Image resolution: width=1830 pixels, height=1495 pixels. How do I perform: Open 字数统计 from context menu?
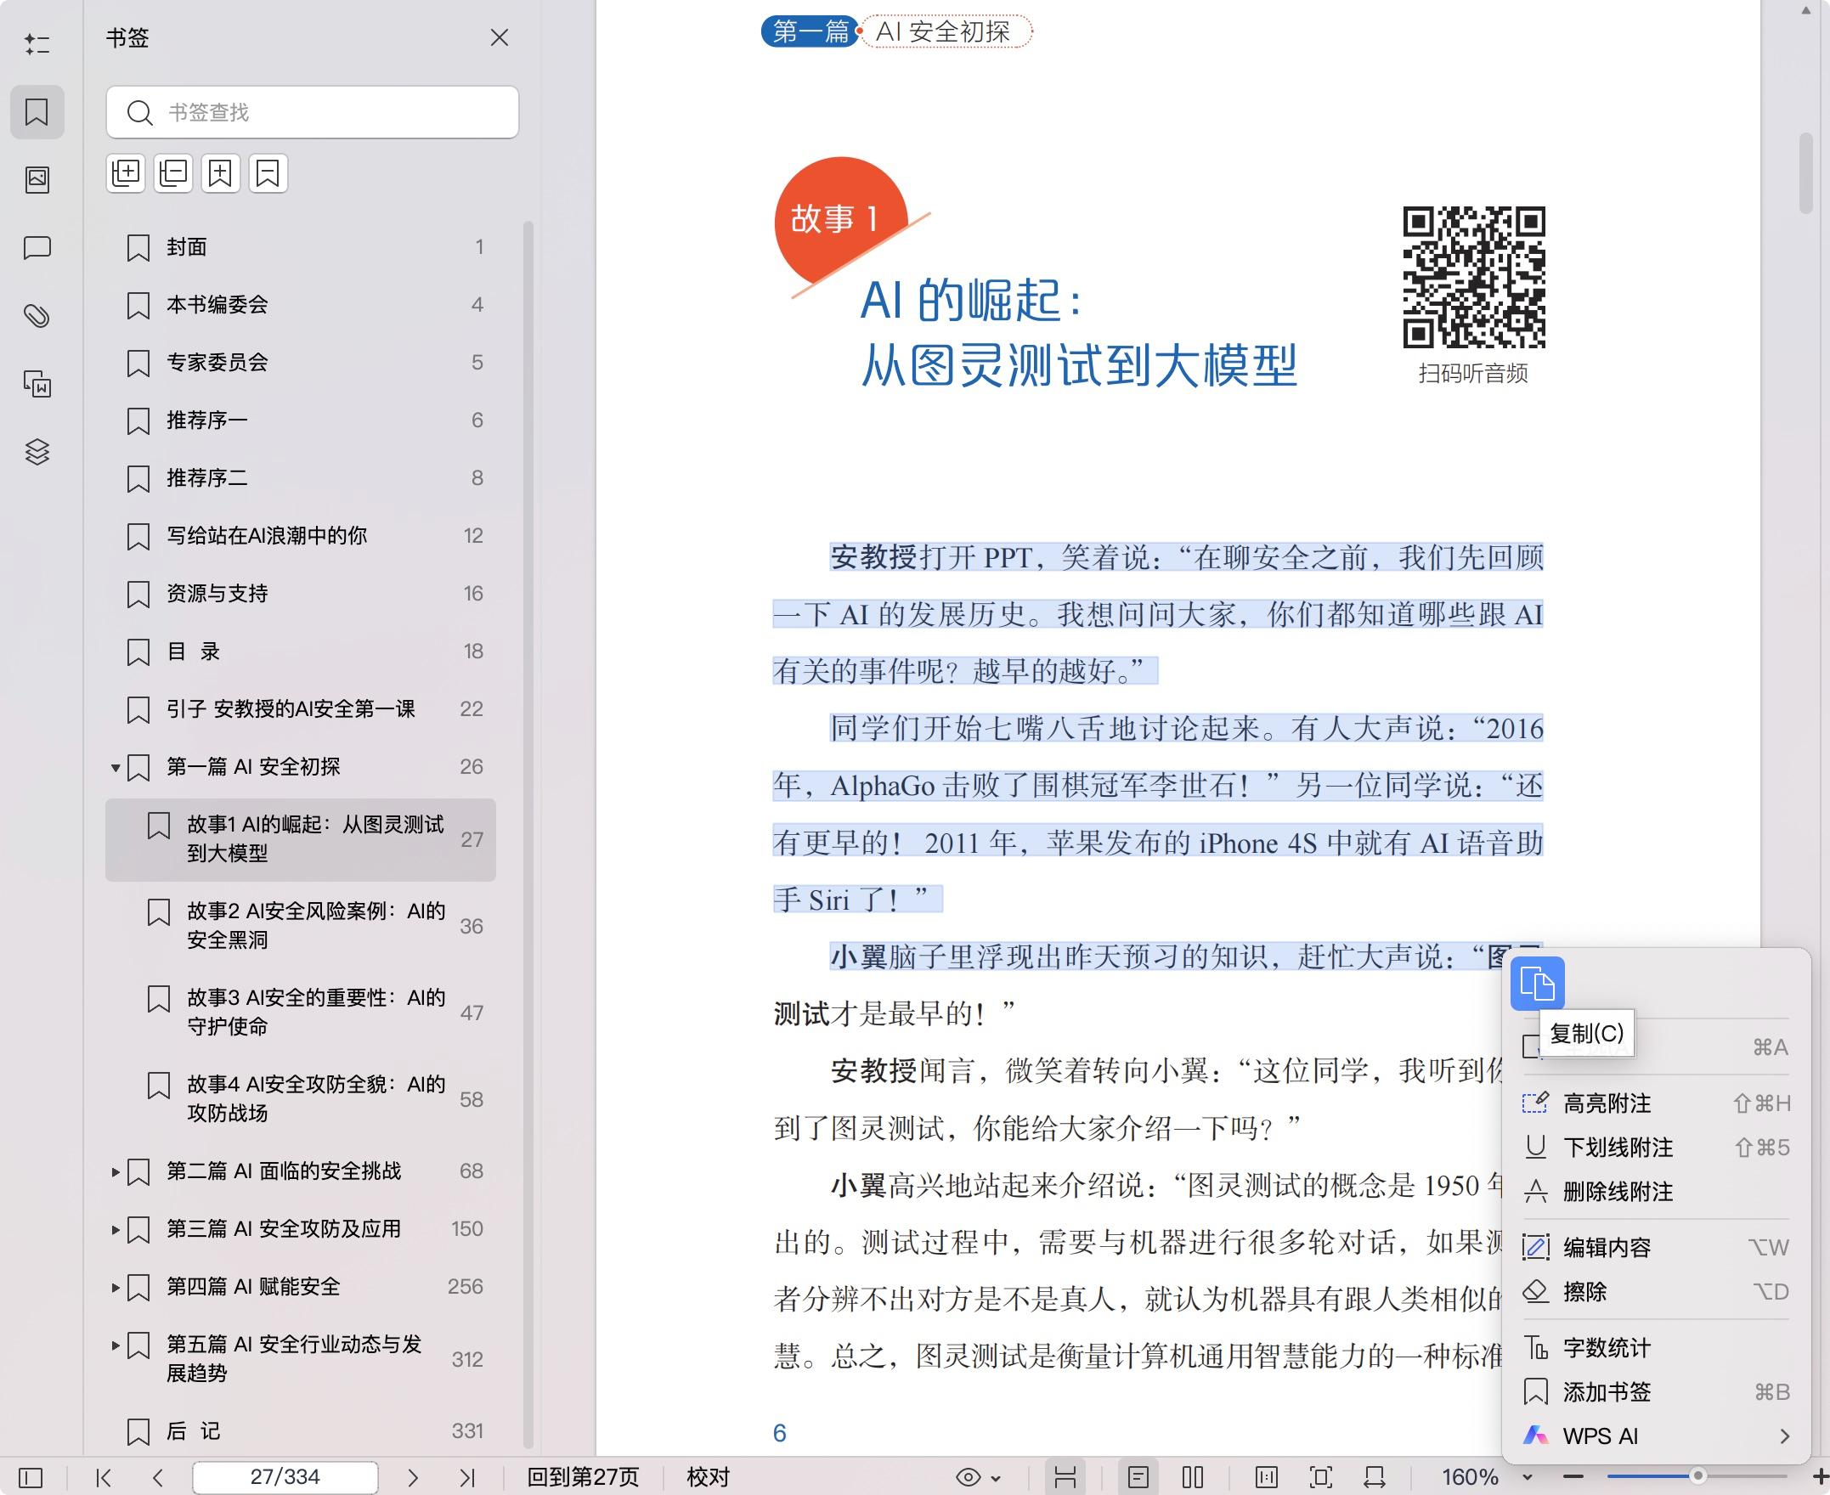click(1656, 1348)
